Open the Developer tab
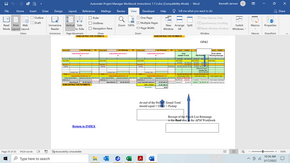The height and width of the screenshot is (163, 290). tap(149, 11)
